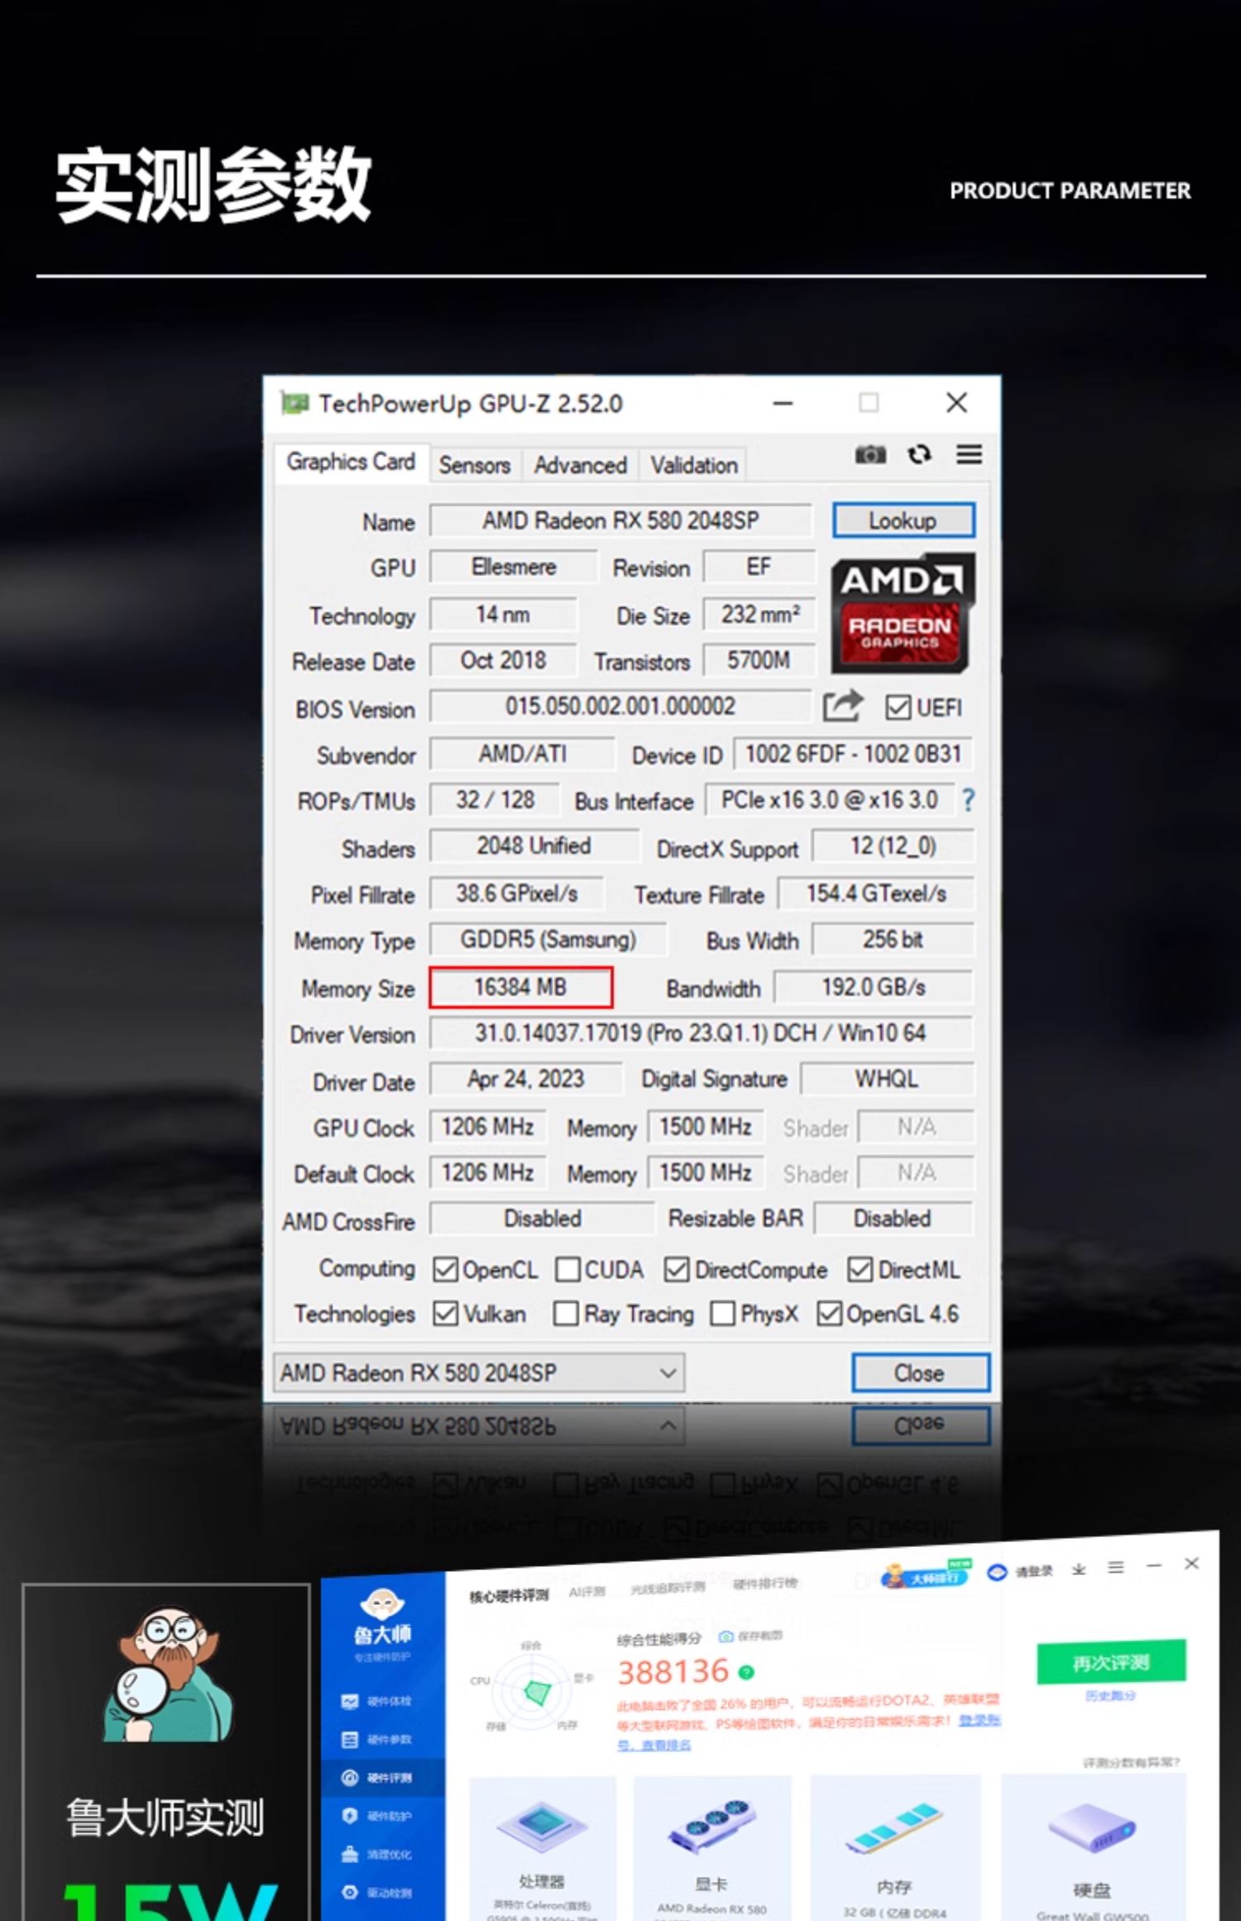Select the 硬件排行榜 tab in 鲁大师
The image size is (1241, 1921).
pos(765,1583)
